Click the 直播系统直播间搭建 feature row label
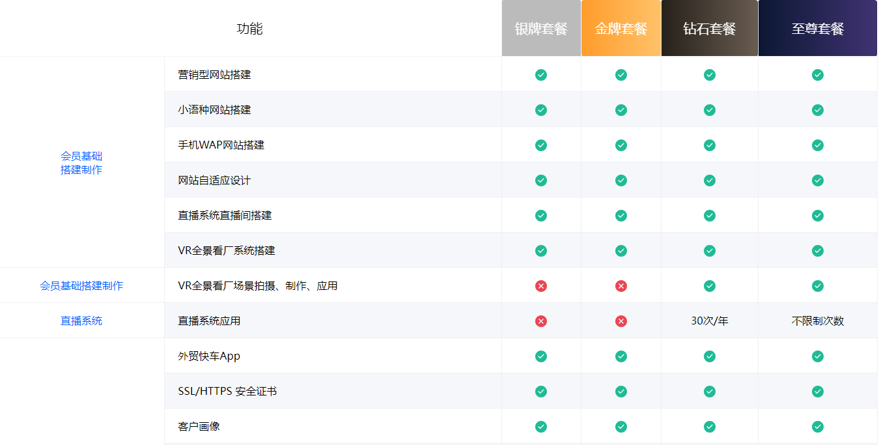879x445 pixels. click(225, 216)
